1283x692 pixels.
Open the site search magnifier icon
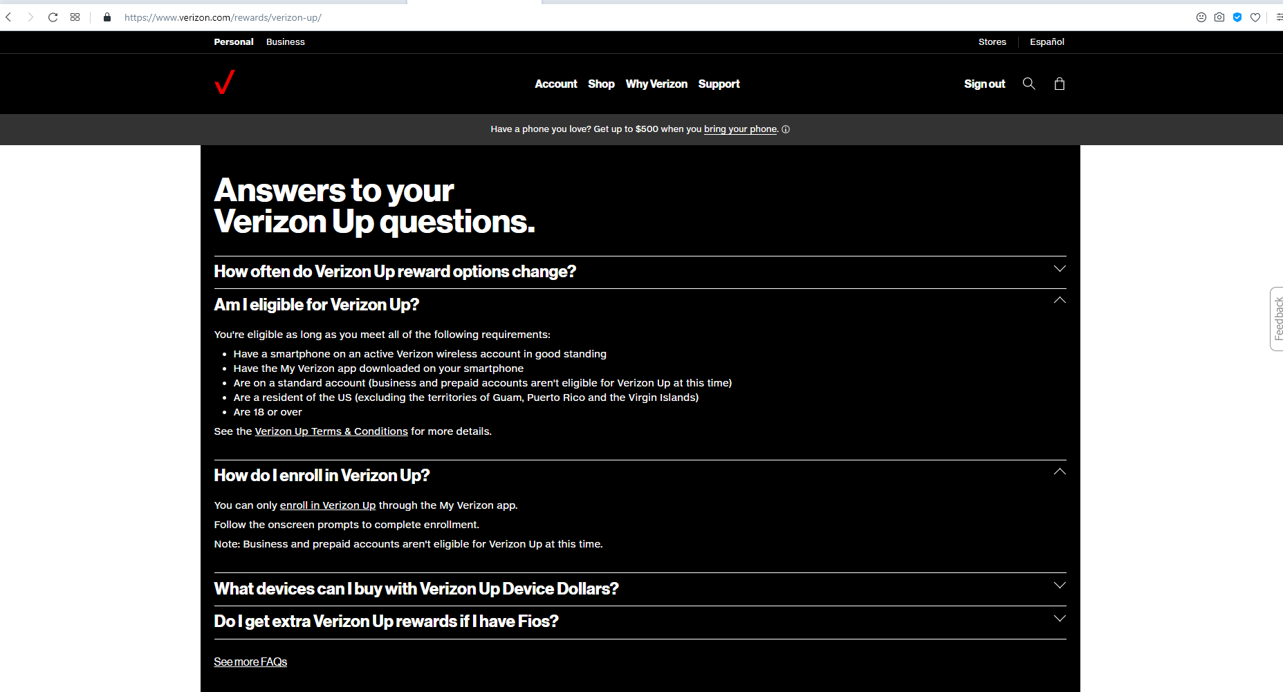[x=1028, y=84]
